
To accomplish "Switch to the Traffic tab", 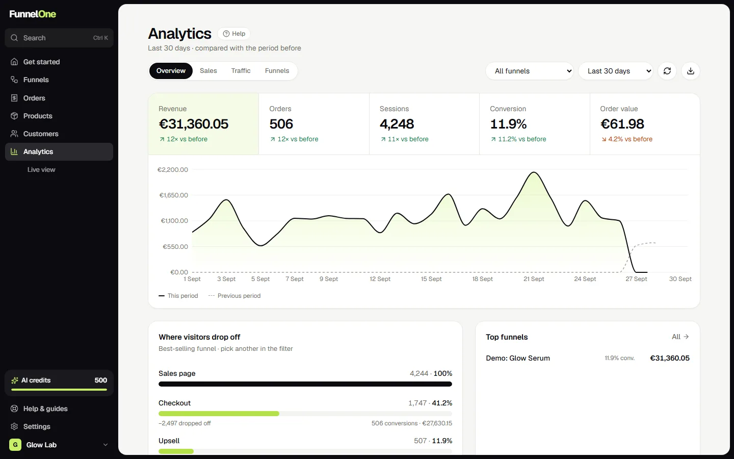I will click(x=241, y=71).
